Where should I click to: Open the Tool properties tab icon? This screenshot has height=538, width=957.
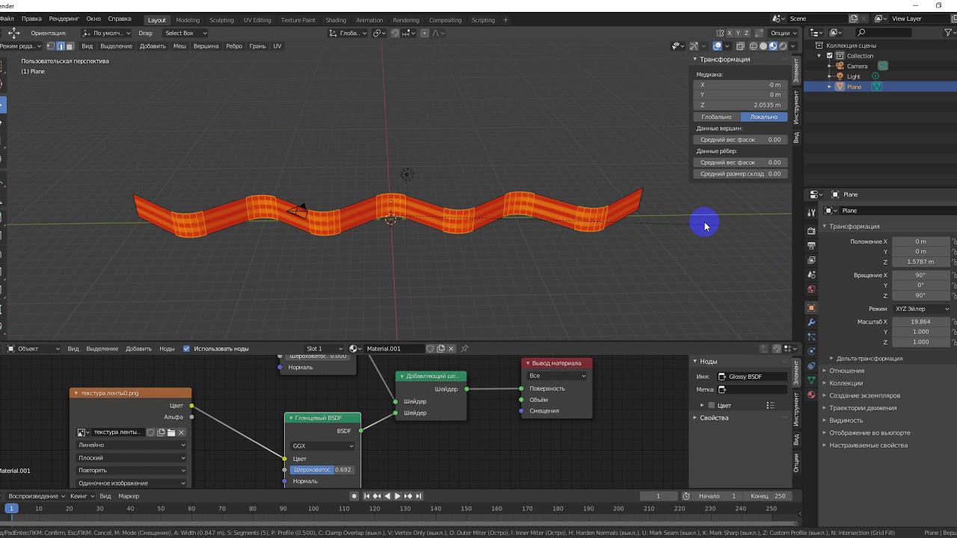811,213
